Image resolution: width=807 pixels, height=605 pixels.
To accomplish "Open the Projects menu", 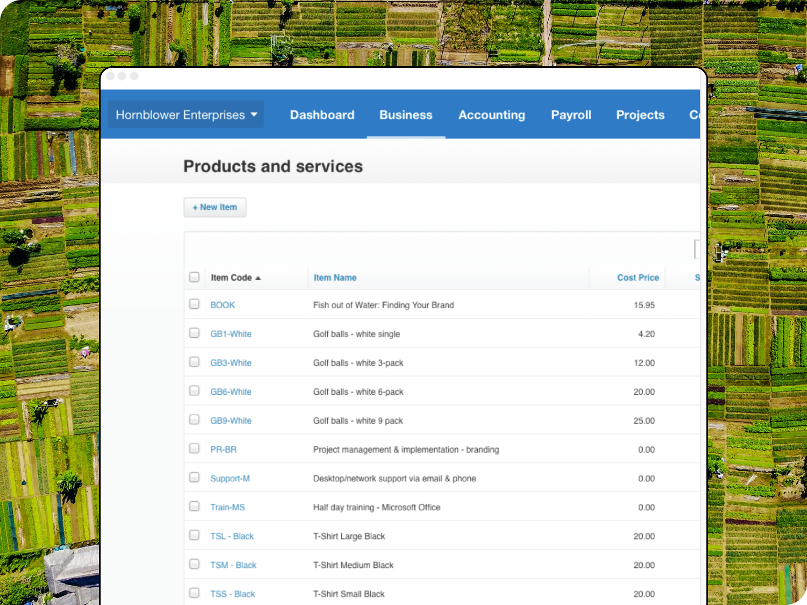I will tap(640, 115).
